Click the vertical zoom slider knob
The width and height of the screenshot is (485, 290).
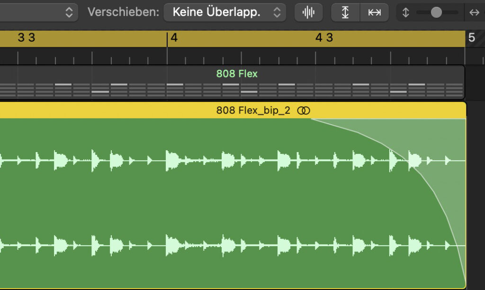pos(436,12)
